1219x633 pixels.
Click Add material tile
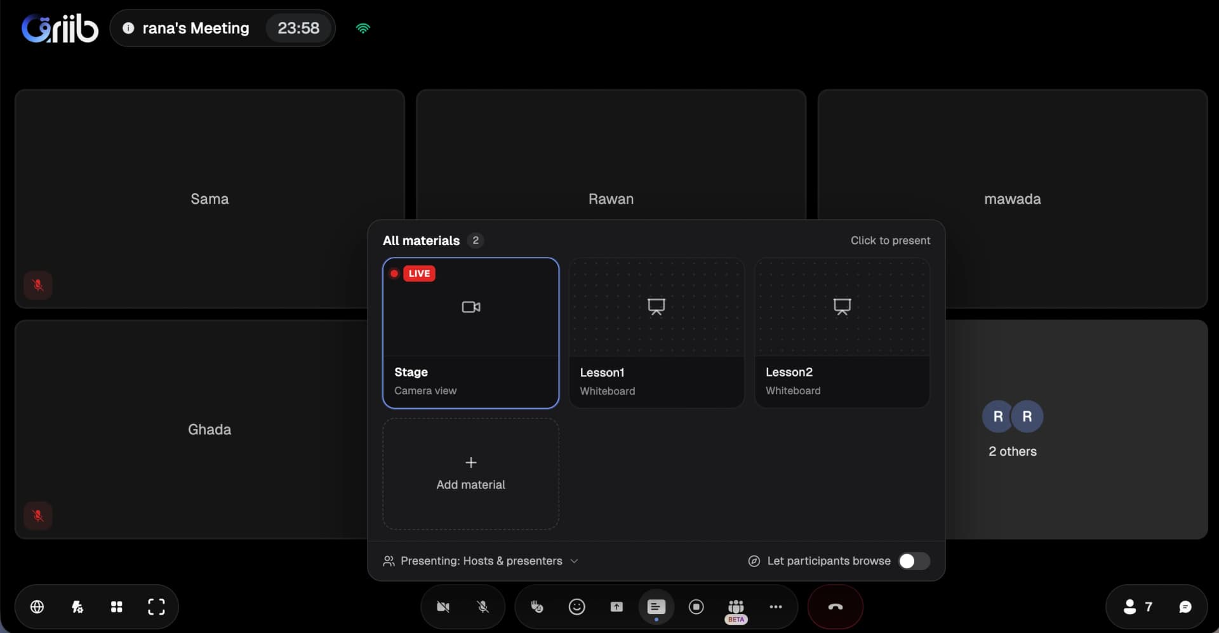tap(470, 474)
